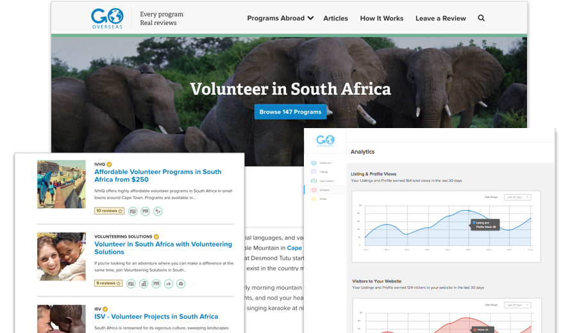Select Leave a Review in navigation
The width and height of the screenshot is (577, 333).
(x=440, y=18)
